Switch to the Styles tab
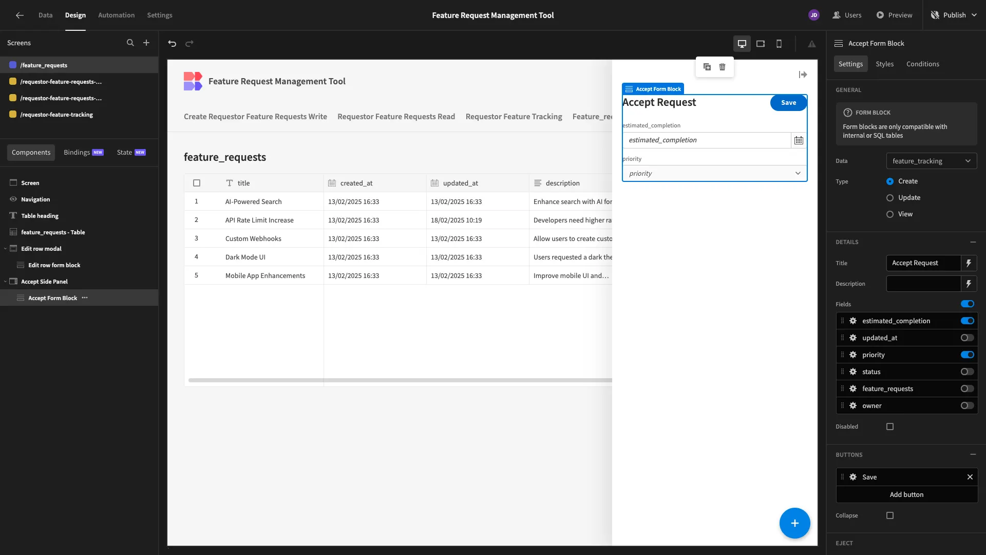Image resolution: width=986 pixels, height=555 pixels. click(885, 64)
